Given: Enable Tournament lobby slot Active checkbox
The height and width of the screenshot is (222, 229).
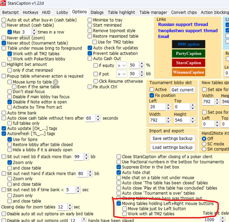Looking at the screenshot, I should click(x=152, y=89).
